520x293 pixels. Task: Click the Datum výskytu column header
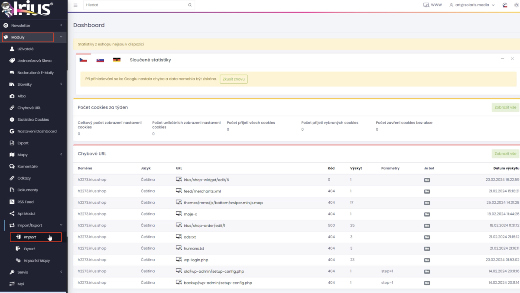506,168
